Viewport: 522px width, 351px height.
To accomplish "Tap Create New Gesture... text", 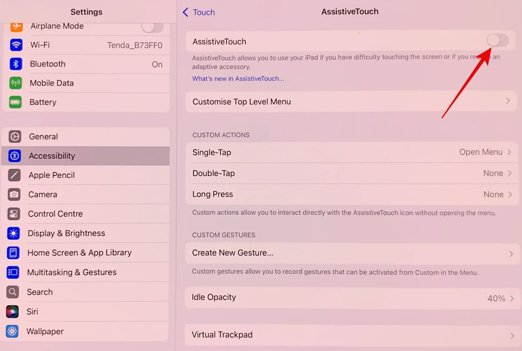I will click(x=233, y=253).
